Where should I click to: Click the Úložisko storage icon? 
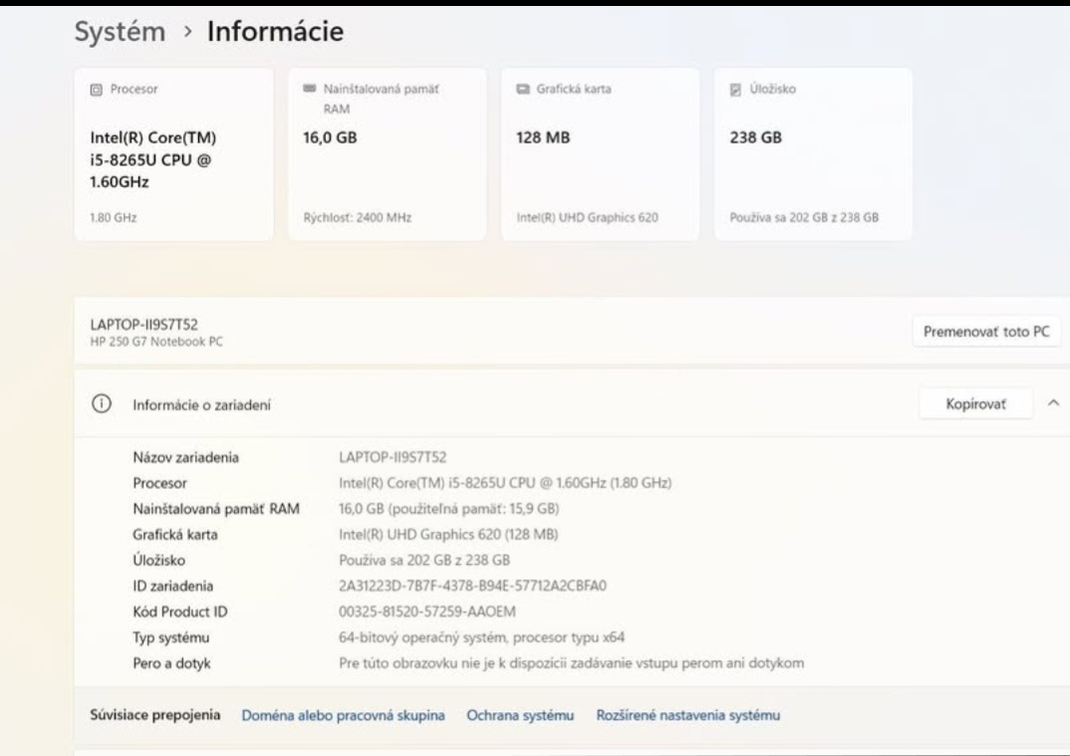(x=735, y=90)
